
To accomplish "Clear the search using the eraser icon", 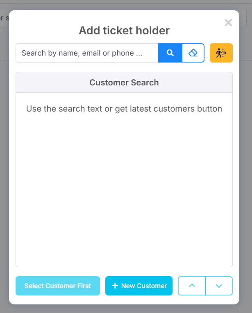I will tap(193, 53).
